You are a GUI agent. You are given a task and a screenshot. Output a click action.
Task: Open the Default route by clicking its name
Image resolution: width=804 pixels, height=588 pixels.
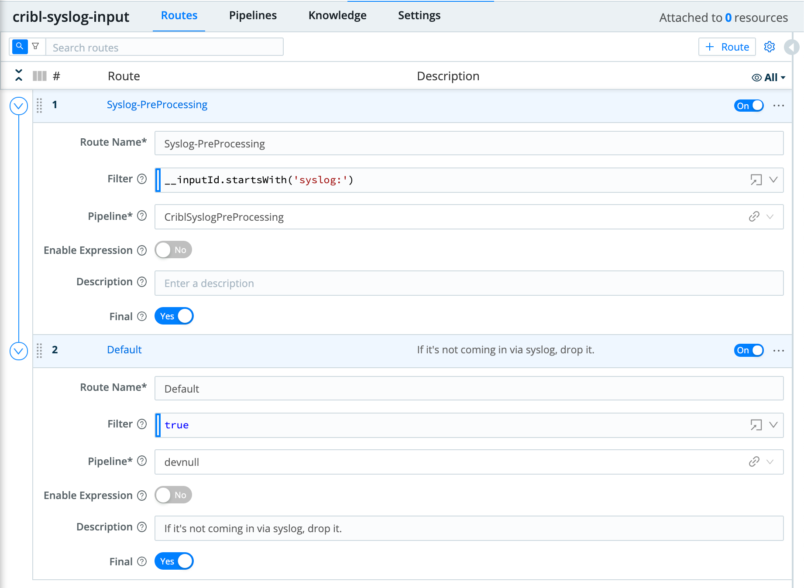(124, 349)
